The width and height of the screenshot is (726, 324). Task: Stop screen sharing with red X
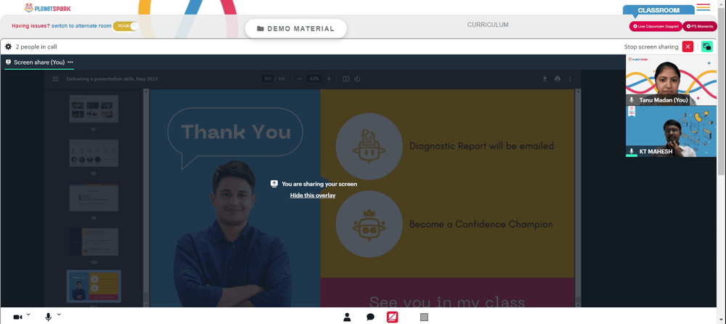tap(688, 46)
